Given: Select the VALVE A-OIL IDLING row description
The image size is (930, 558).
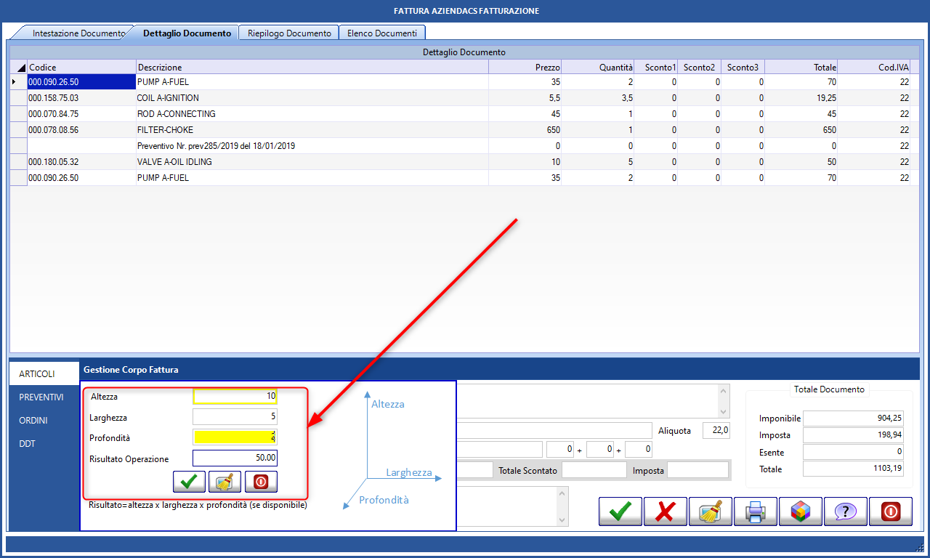Looking at the screenshot, I should click(x=312, y=162).
